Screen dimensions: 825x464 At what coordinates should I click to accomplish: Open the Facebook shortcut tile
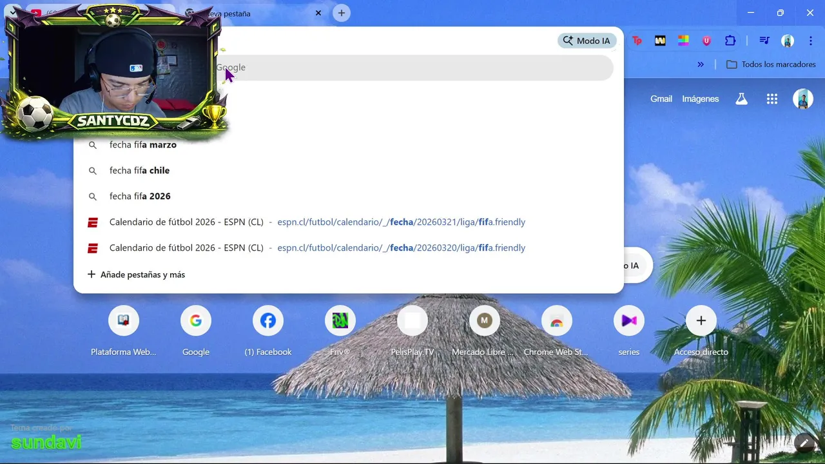click(x=268, y=331)
